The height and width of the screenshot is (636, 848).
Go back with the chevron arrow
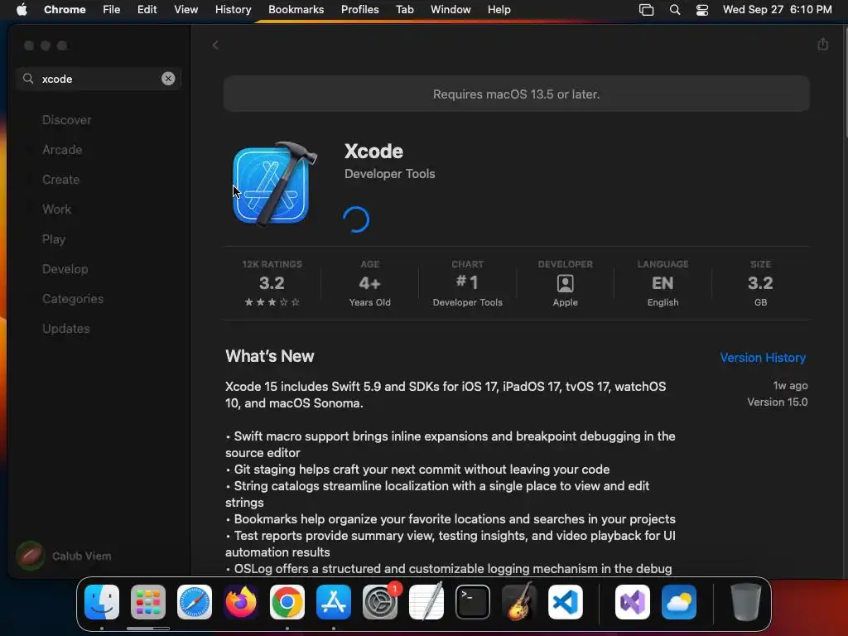coord(215,46)
